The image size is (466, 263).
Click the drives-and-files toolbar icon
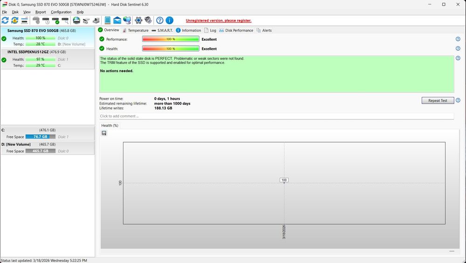pos(96,20)
